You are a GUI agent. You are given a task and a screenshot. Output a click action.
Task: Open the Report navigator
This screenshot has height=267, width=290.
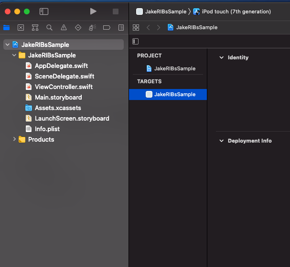121,28
